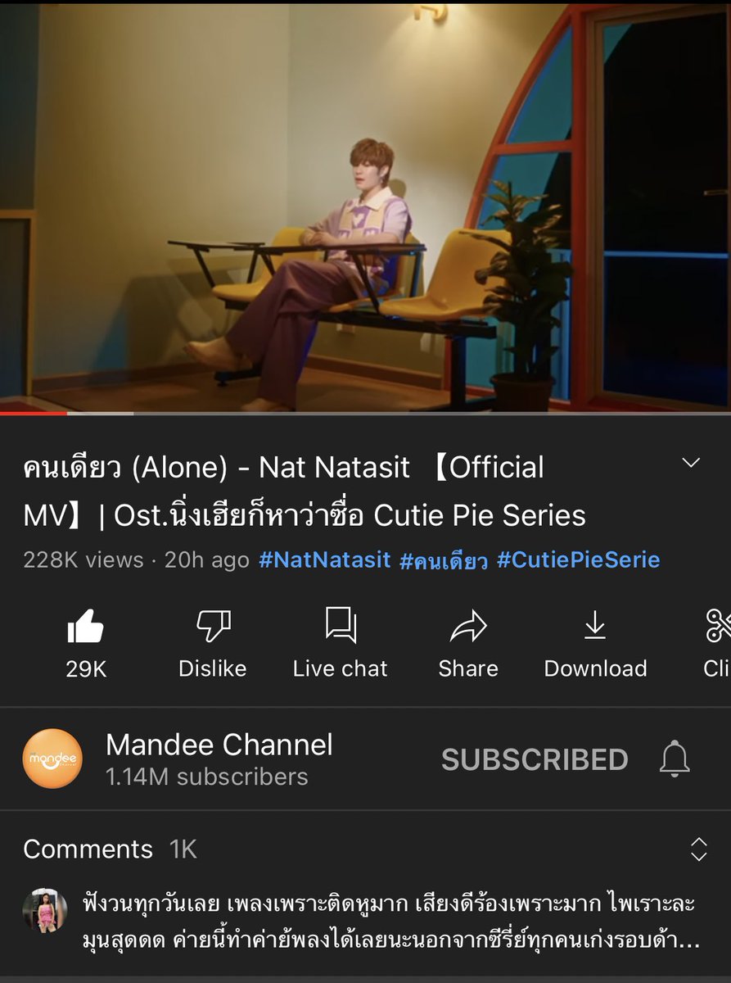Viewport: 731px width, 983px height.
Task: Tap the commenter's profile picture
Action: pos(45,911)
